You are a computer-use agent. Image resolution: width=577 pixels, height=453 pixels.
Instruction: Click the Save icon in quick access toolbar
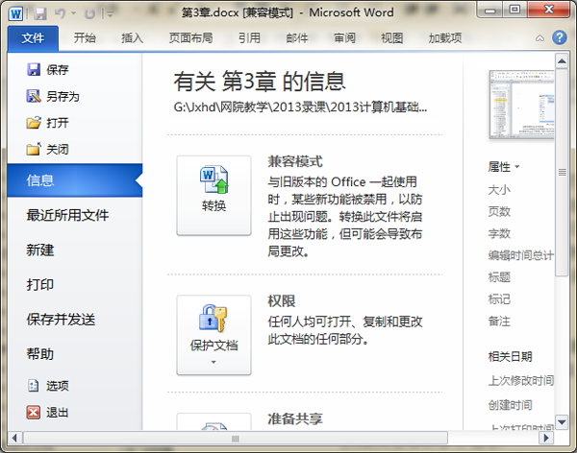40,14
